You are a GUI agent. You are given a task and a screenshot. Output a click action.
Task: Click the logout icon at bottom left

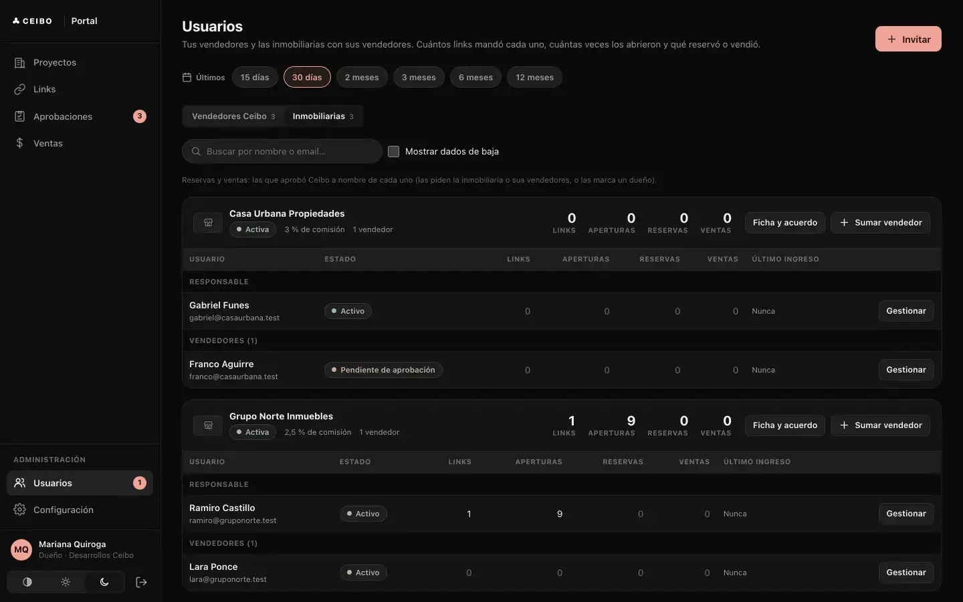click(141, 582)
